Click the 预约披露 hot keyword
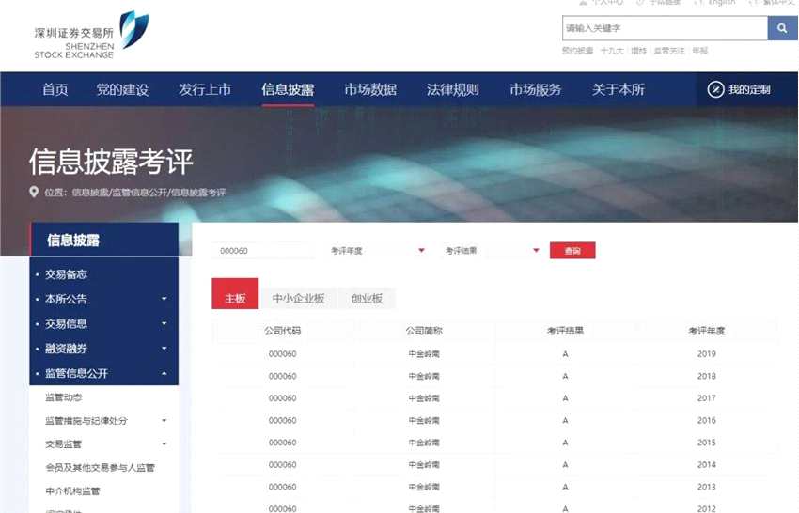This screenshot has width=799, height=513. coord(577,51)
